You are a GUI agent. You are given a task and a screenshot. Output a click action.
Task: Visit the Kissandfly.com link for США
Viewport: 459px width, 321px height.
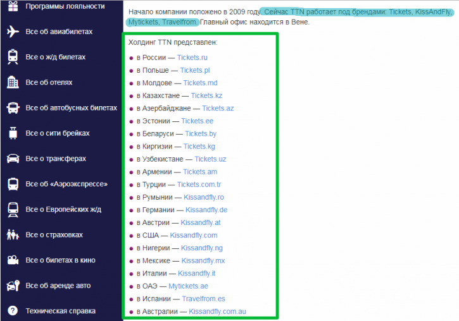tap(194, 236)
